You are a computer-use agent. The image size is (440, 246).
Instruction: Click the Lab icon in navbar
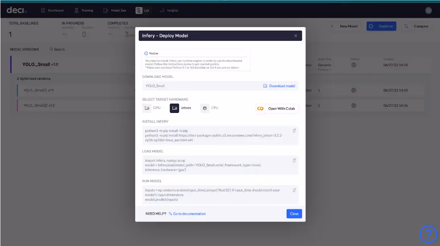point(139,10)
